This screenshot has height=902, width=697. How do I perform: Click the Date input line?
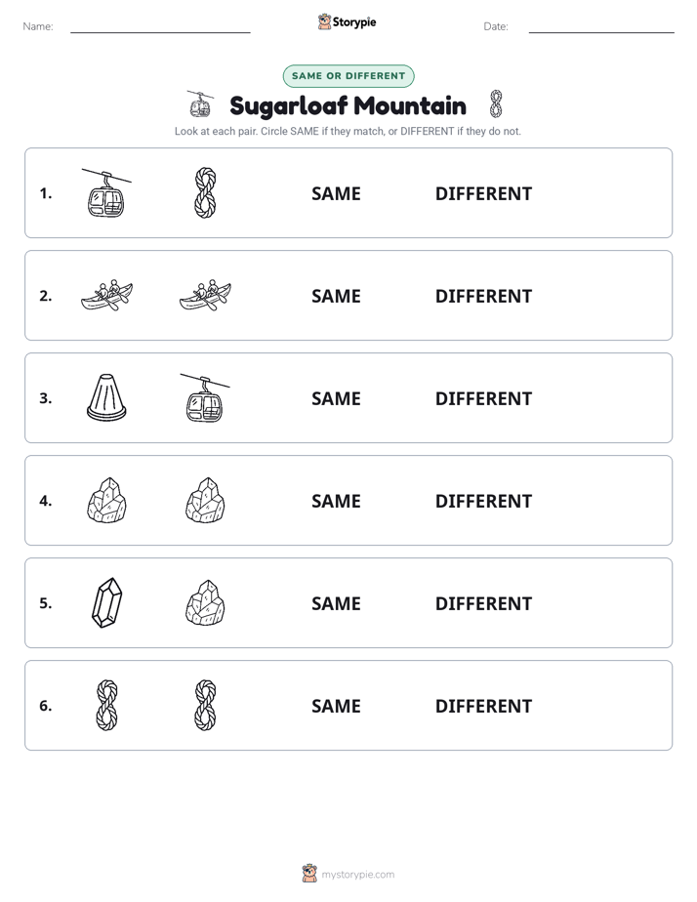click(x=601, y=26)
